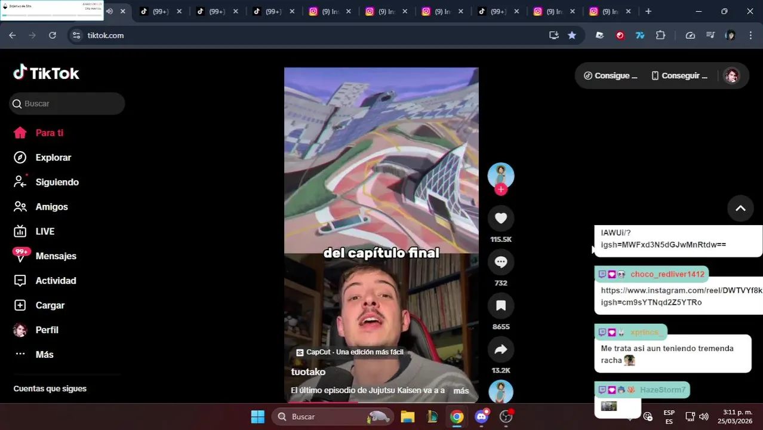Open the instagram.com/reel link in chat
Image resolution: width=763 pixels, height=430 pixels.
click(681, 296)
